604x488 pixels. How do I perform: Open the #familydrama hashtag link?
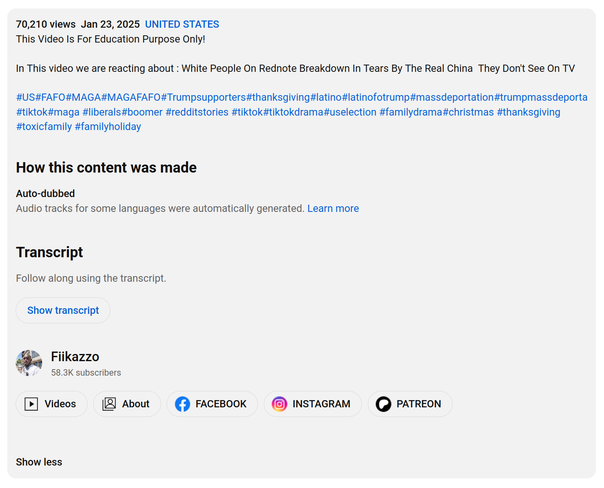pos(411,112)
